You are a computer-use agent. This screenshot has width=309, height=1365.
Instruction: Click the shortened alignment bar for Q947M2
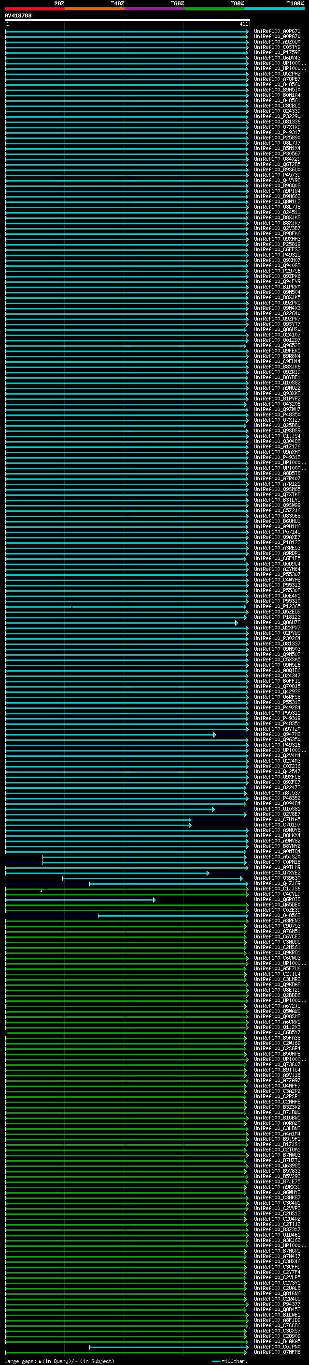click(x=111, y=735)
